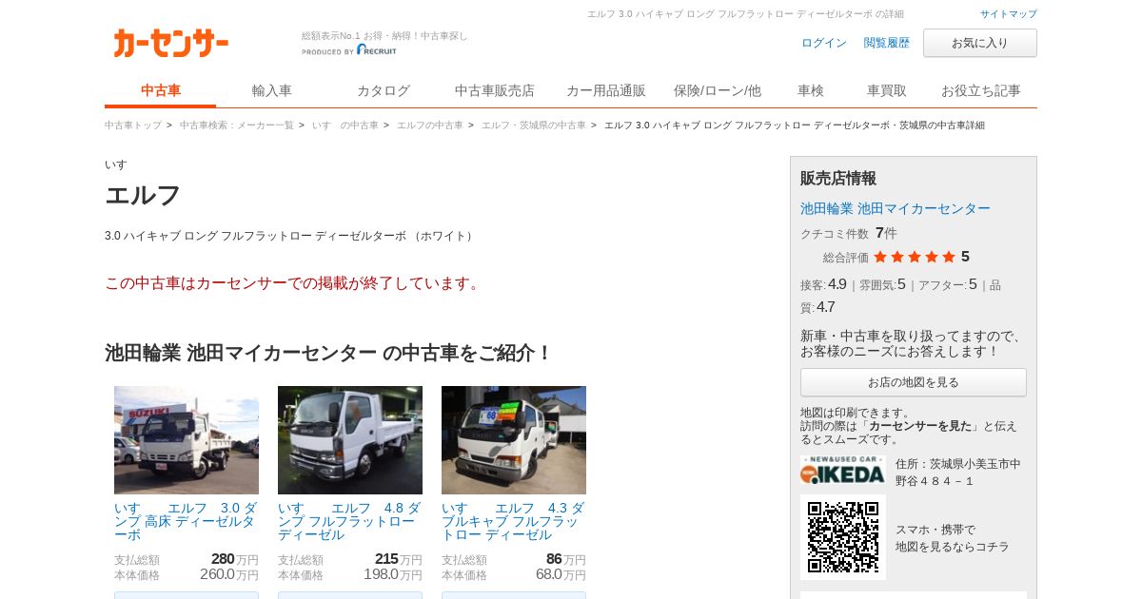Open thumbnail of エルフ 4.8 ダンプ truck

coord(350,440)
